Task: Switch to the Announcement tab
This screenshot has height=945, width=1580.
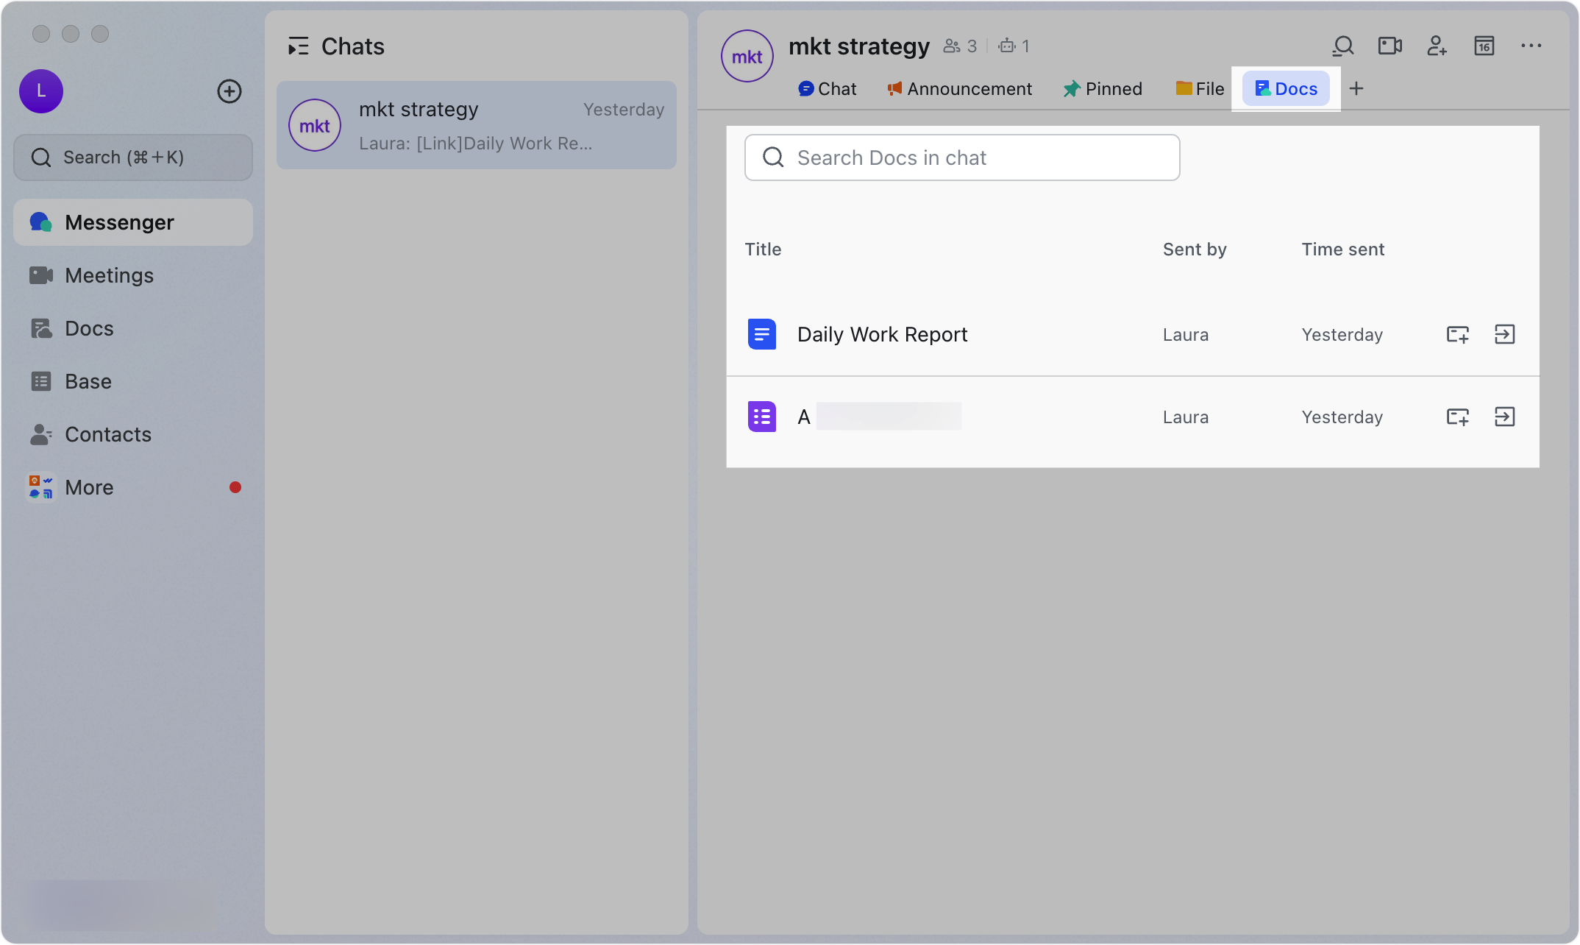Action: point(959,88)
